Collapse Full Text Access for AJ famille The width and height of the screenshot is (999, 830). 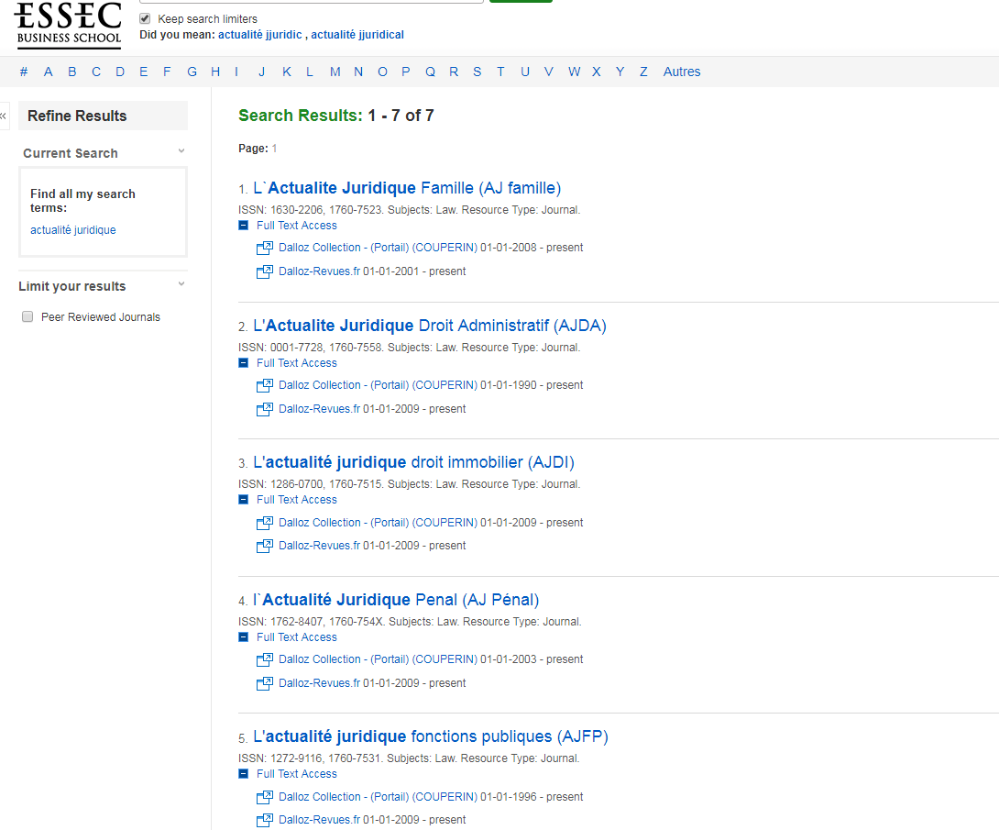[x=244, y=225]
